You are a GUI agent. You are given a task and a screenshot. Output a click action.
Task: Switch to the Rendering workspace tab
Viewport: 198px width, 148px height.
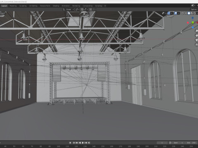tap(76, 6)
